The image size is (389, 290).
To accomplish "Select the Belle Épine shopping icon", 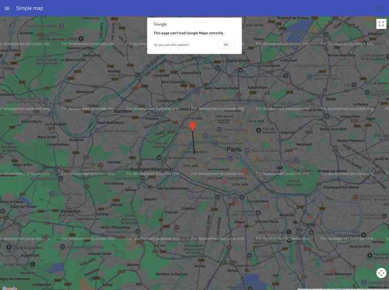I will pyautogui.click(x=249, y=255).
